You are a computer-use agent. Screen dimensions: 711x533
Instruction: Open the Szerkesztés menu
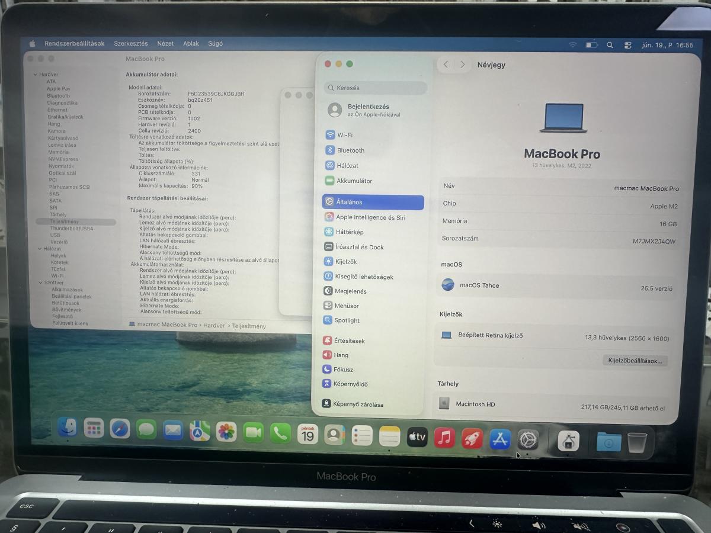[131, 44]
